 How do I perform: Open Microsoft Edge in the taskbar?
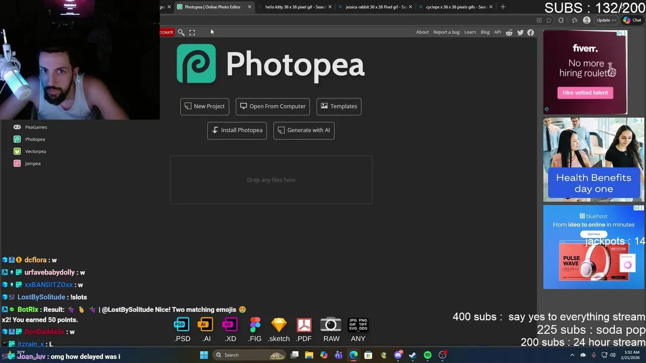pos(353,355)
